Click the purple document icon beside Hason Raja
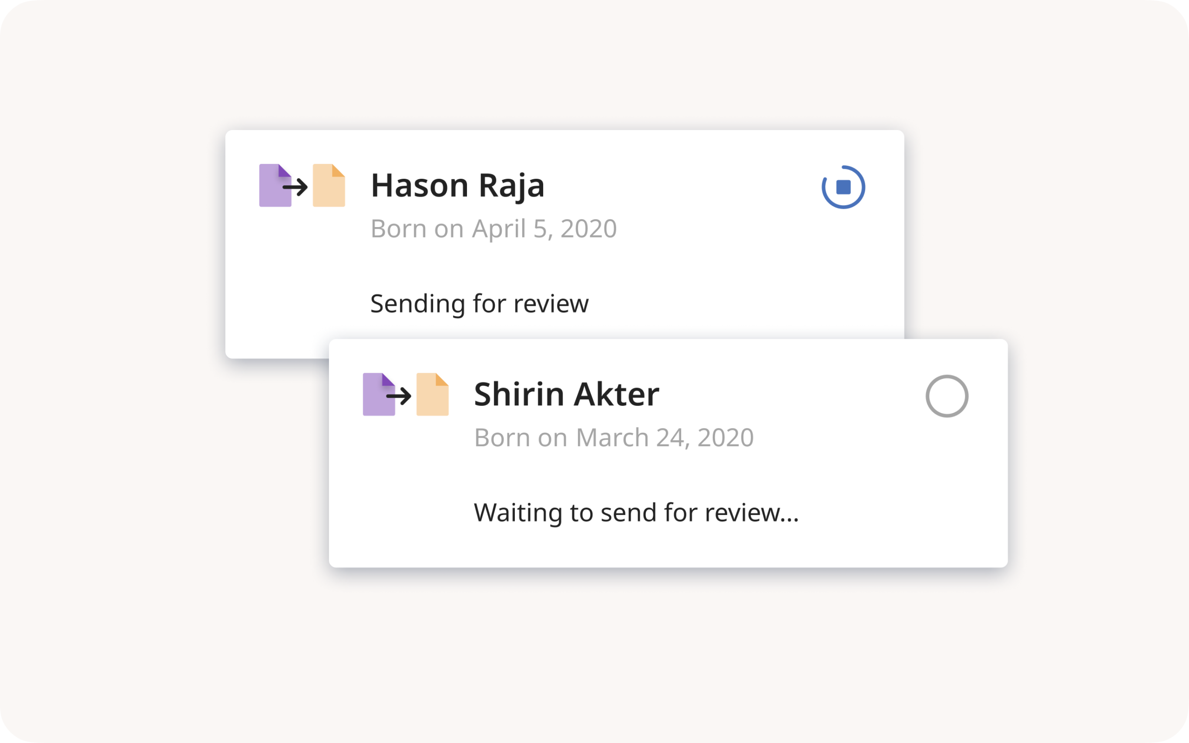This screenshot has height=743, width=1189. tap(272, 186)
